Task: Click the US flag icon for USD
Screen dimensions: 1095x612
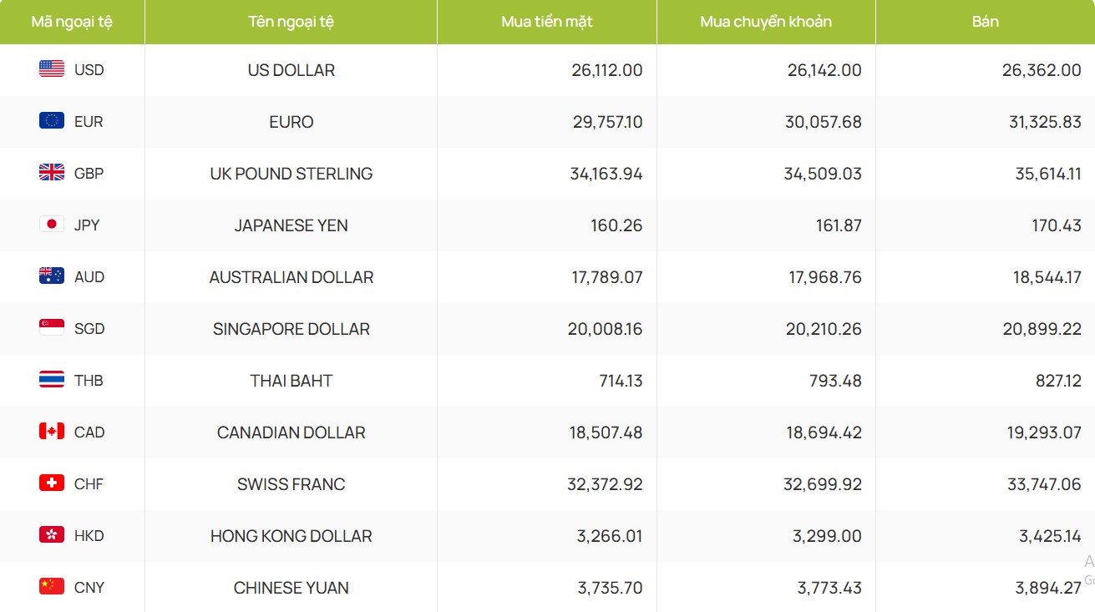Action: point(52,69)
